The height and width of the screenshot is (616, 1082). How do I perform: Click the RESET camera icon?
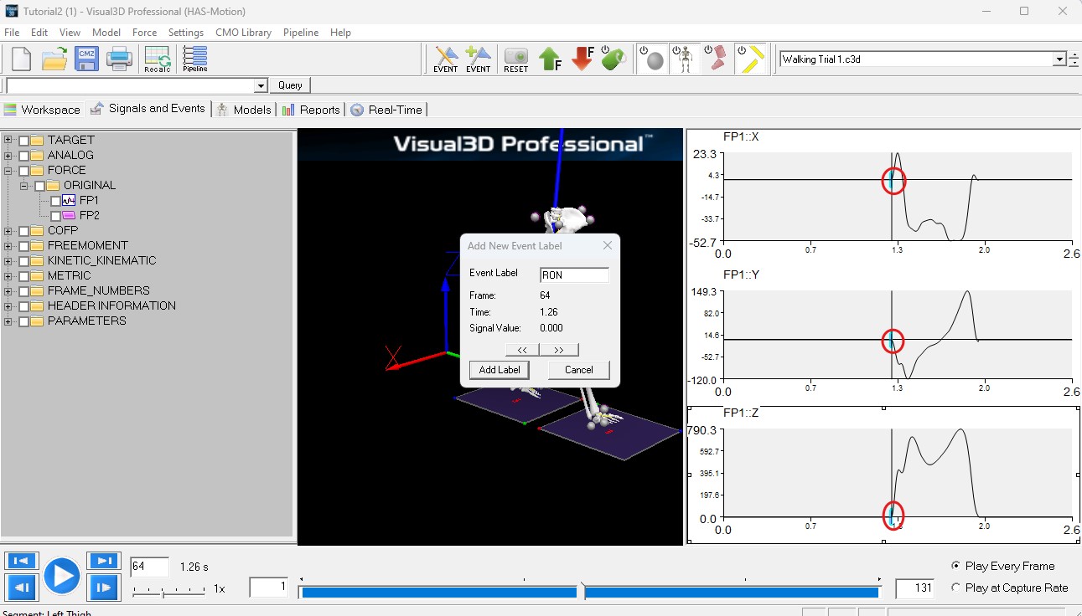point(516,59)
